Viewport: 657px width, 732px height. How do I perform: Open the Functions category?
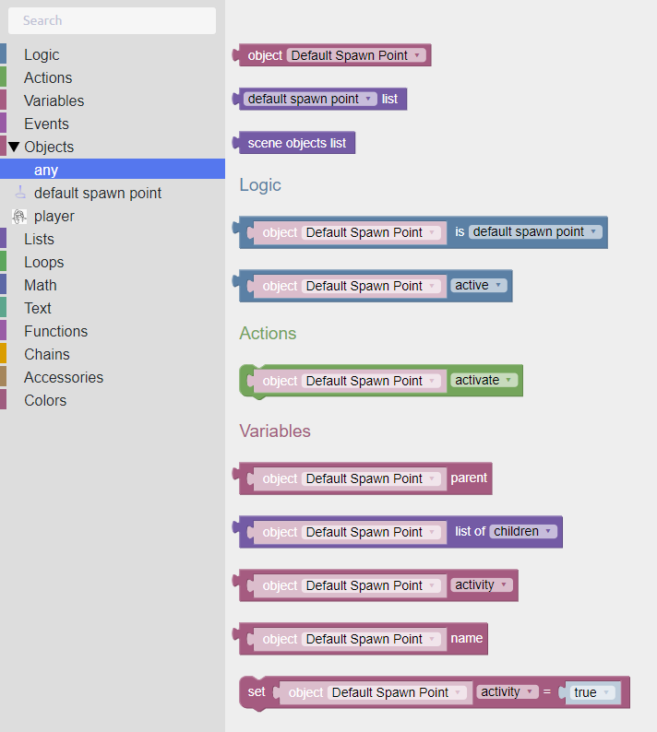click(55, 331)
